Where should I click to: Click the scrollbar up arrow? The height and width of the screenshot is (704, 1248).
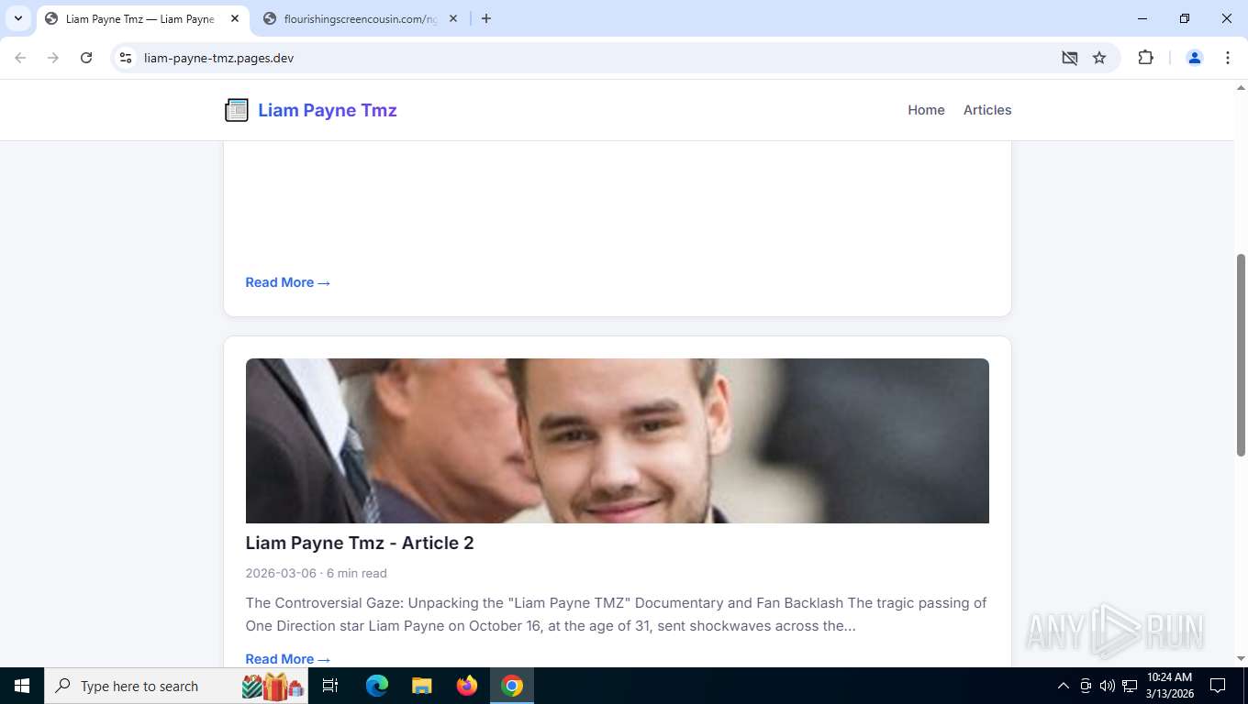click(x=1241, y=88)
